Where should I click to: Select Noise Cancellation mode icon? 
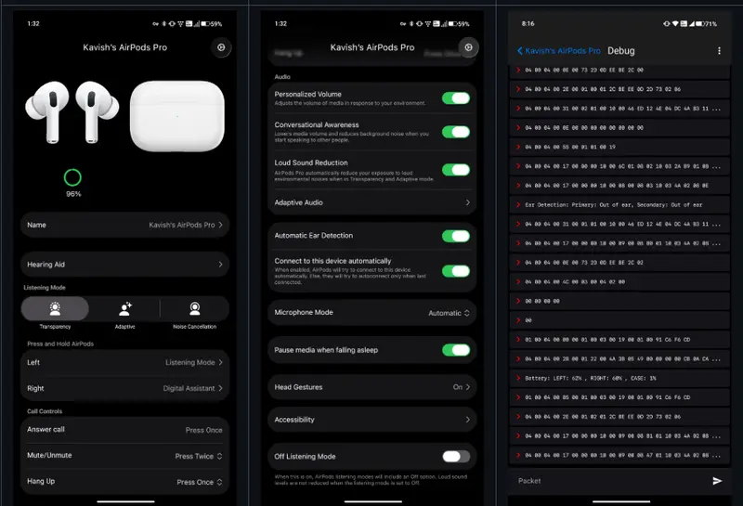point(194,310)
